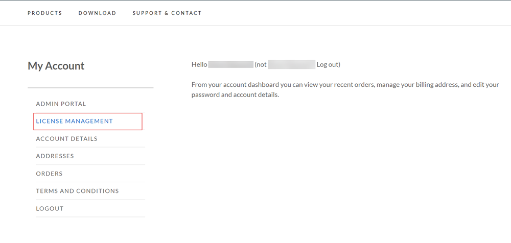The width and height of the screenshot is (511, 243).
Task: Click LOGOUT at the sidebar bottom
Action: [50, 208]
